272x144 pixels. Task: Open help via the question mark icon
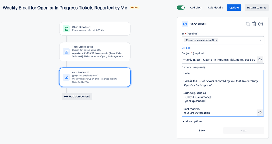261,24
